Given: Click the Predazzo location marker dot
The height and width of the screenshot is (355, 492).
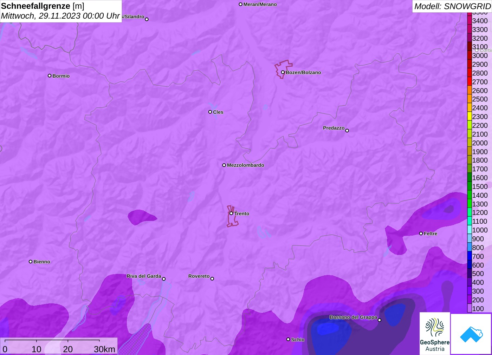Looking at the screenshot, I should [x=347, y=131].
